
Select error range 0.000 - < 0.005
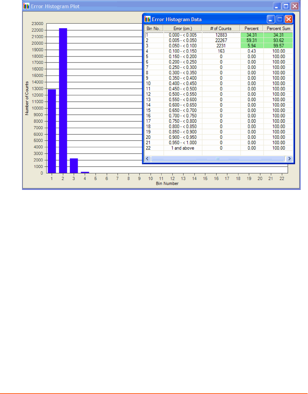click(183, 35)
